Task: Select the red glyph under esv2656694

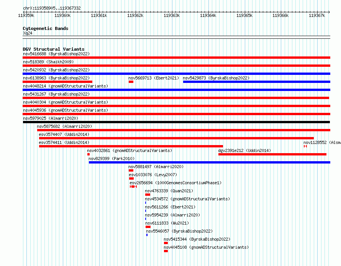Action: pyautogui.click(x=133, y=187)
